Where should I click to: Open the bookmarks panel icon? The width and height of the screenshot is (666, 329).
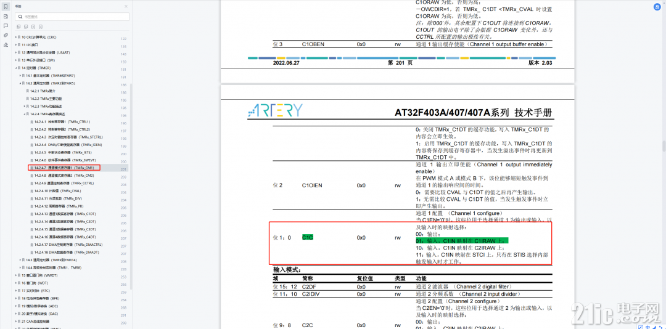[6, 6]
